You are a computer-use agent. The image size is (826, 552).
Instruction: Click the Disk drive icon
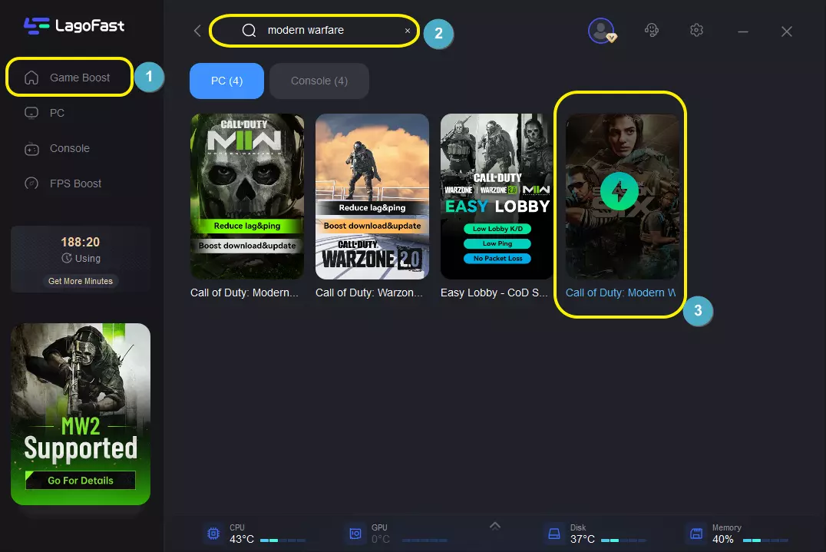click(554, 534)
